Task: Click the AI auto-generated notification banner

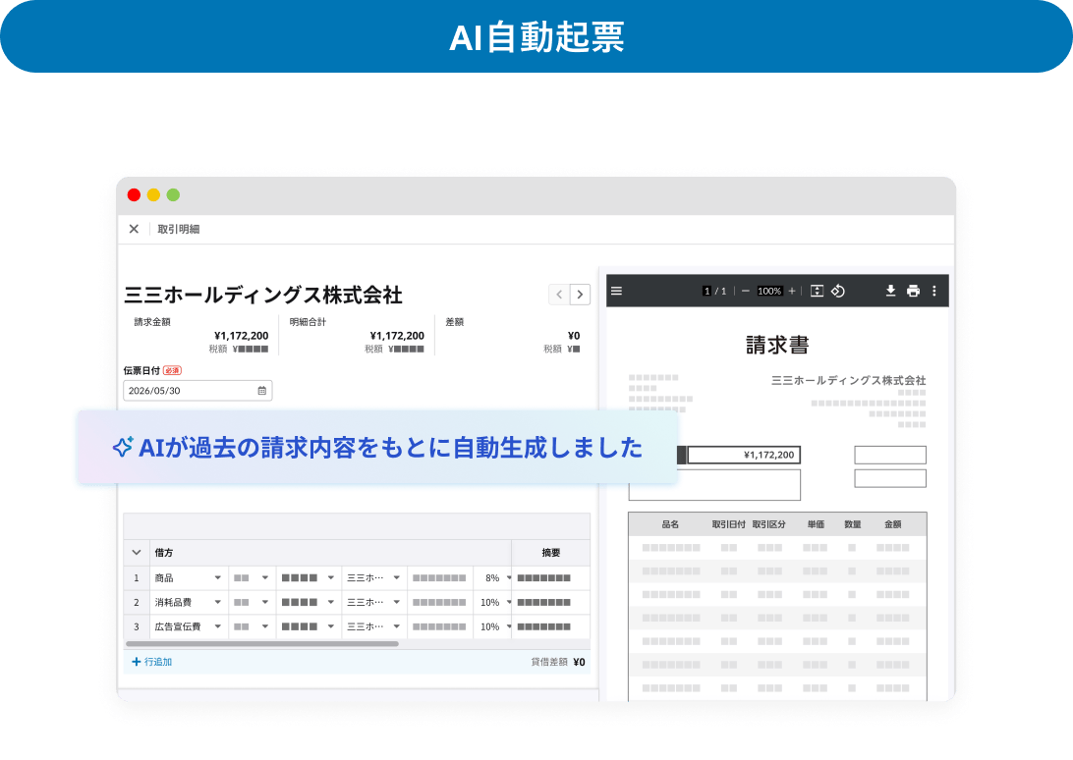Action: (377, 448)
